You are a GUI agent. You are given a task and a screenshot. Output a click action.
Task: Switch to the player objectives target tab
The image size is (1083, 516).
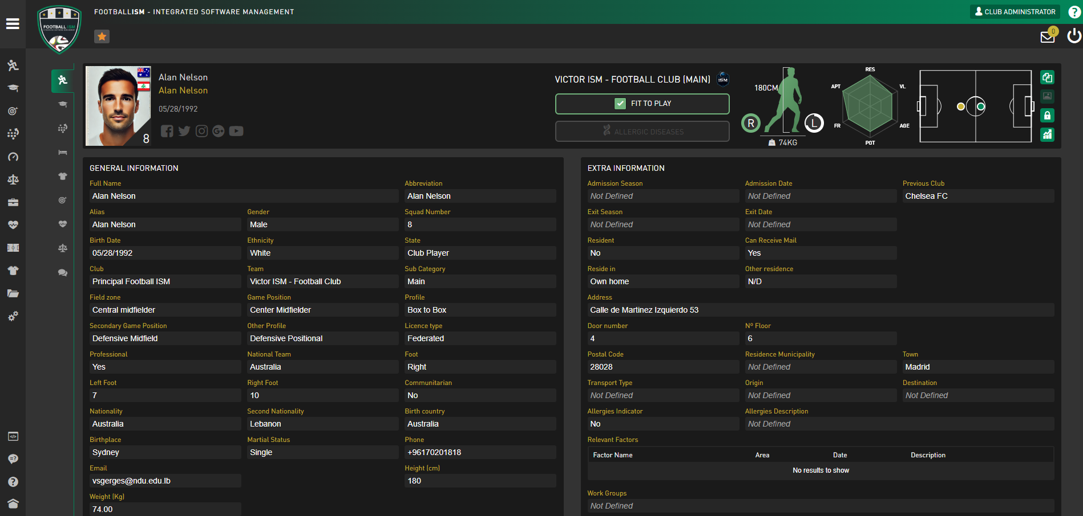(63, 200)
